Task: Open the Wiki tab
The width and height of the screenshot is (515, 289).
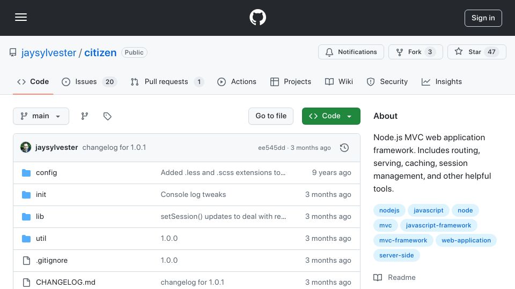Action: 339,81
